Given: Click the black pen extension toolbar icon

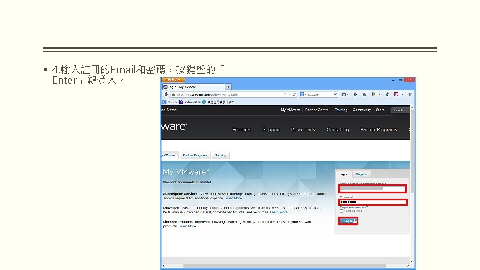Looking at the screenshot, I should 387,95.
